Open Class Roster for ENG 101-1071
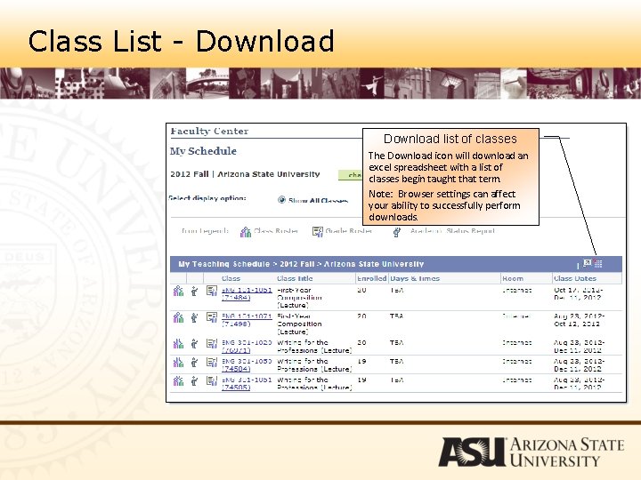This screenshot has height=480, width=641. pyautogui.click(x=178, y=317)
